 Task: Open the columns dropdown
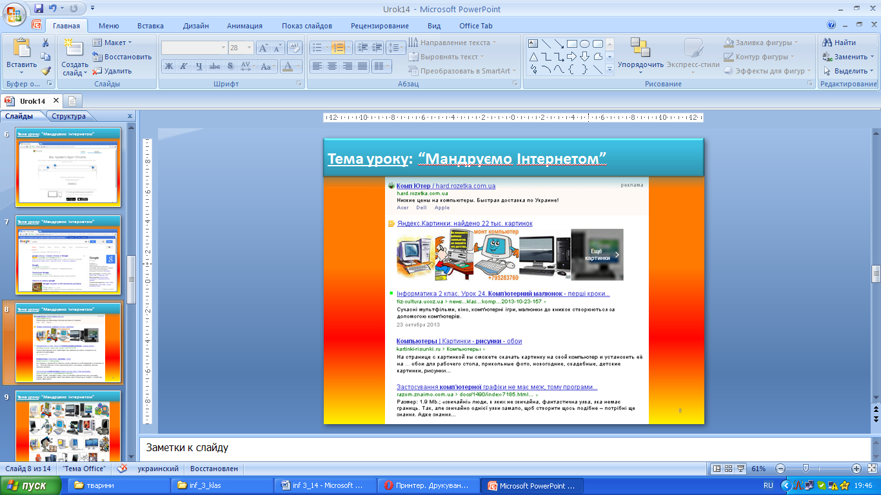(382, 66)
